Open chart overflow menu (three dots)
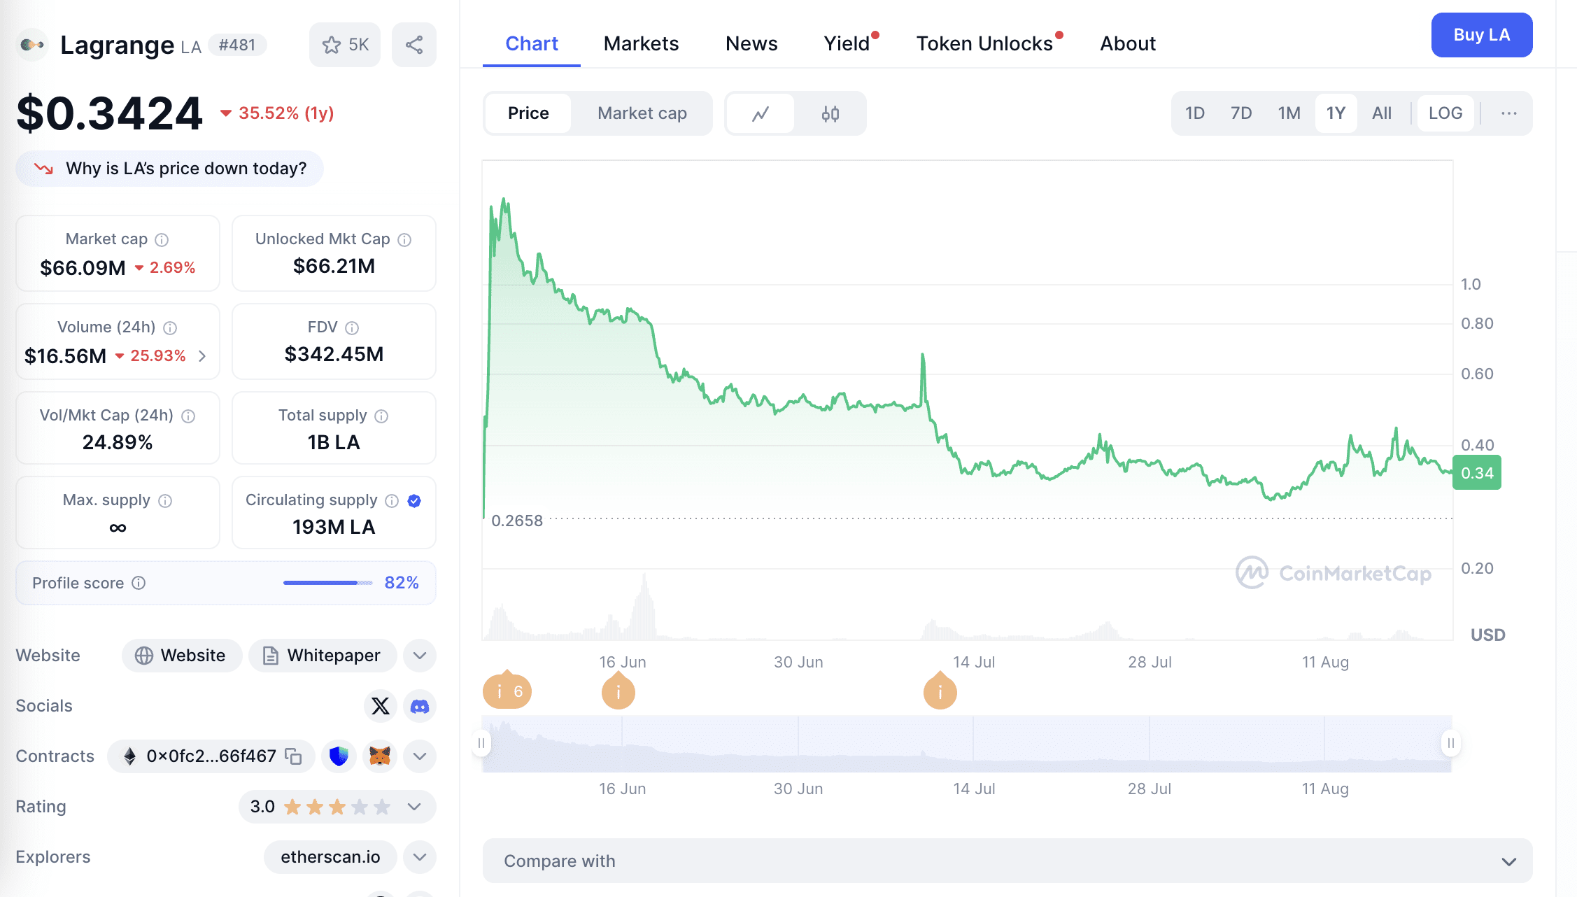 (x=1509, y=113)
